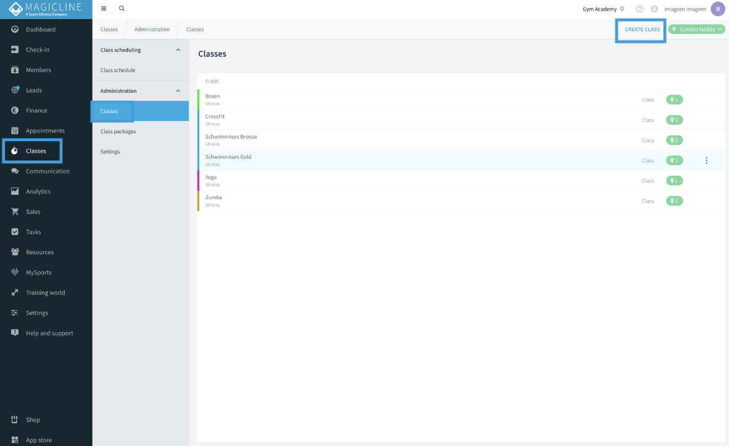This screenshot has height=446, width=729.
Task: Open the purple user avatar
Action: (x=718, y=9)
